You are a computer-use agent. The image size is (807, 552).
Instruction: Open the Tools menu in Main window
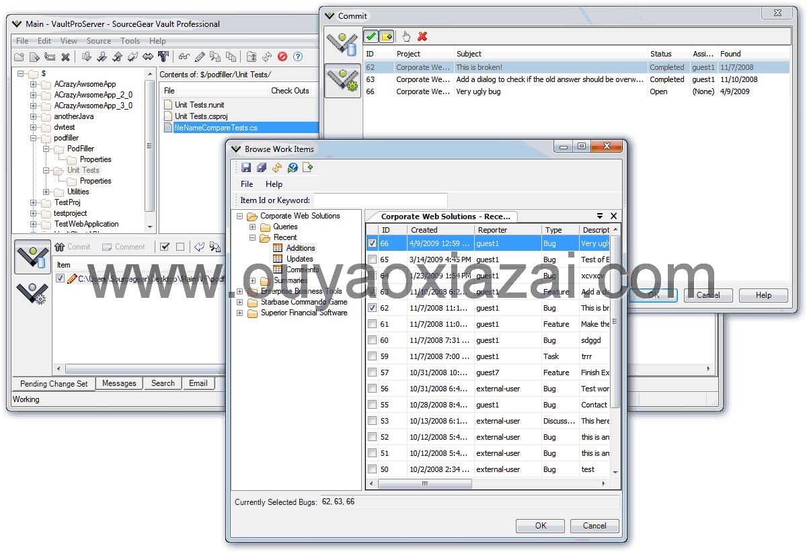point(130,41)
